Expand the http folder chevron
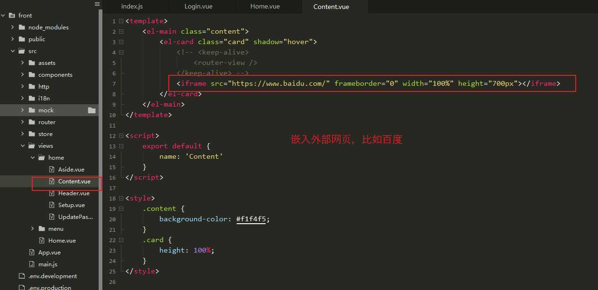This screenshot has height=290, width=598. tap(23, 87)
